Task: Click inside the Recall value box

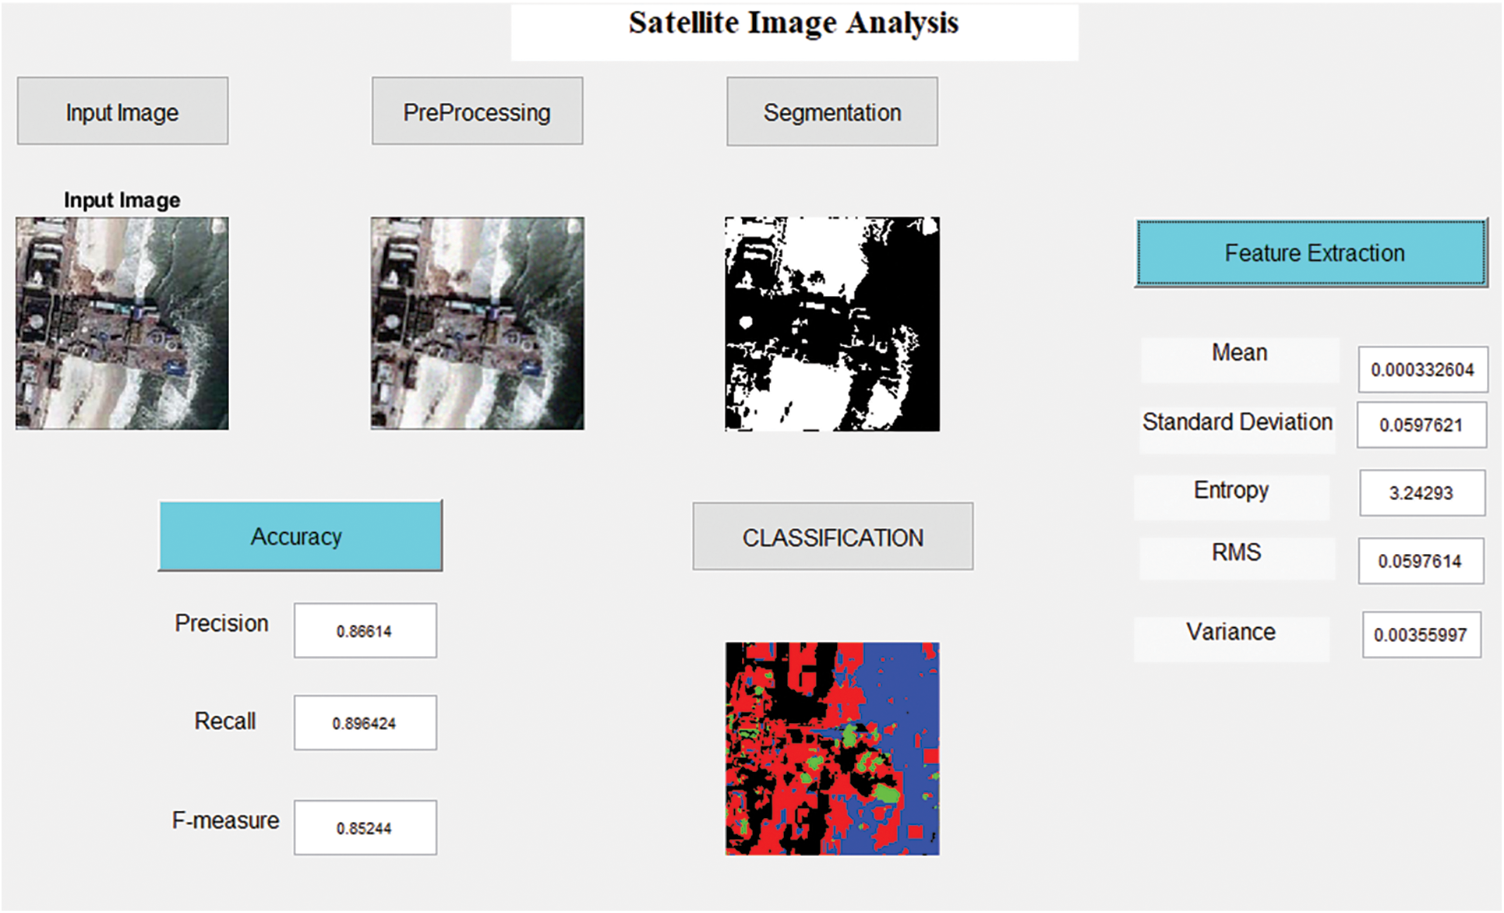Action: click(364, 722)
